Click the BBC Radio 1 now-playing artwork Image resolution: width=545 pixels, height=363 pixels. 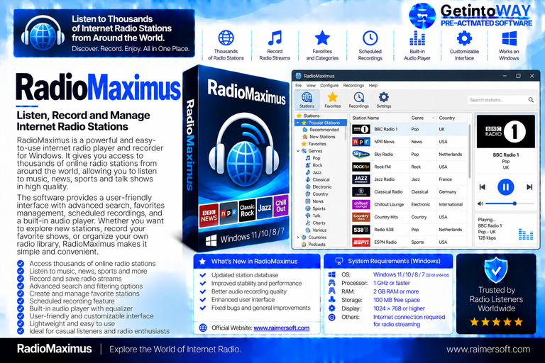point(506,132)
